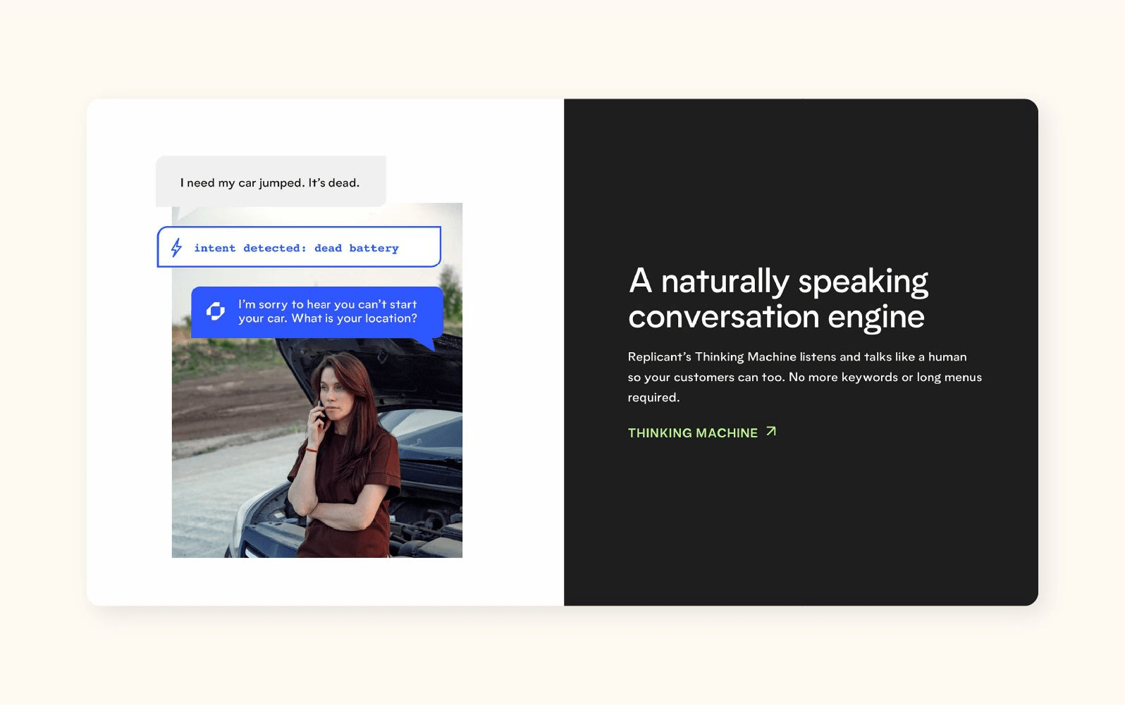Click 'Replicant's Thinking Machine listens' paragraph line

pyautogui.click(x=797, y=357)
